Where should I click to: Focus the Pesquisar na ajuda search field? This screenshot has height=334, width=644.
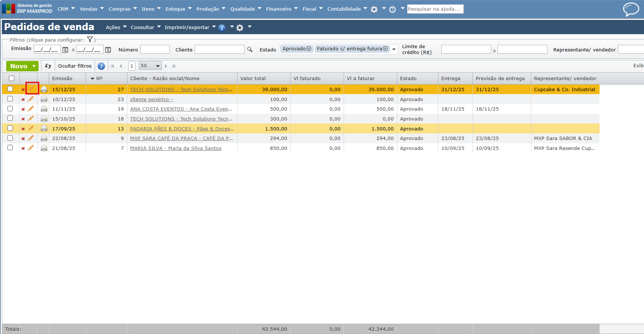point(435,9)
